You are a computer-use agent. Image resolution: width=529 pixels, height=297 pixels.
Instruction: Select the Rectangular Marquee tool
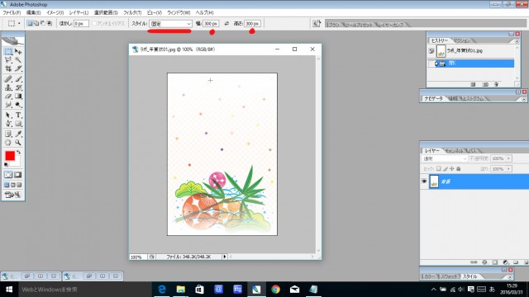coord(8,51)
